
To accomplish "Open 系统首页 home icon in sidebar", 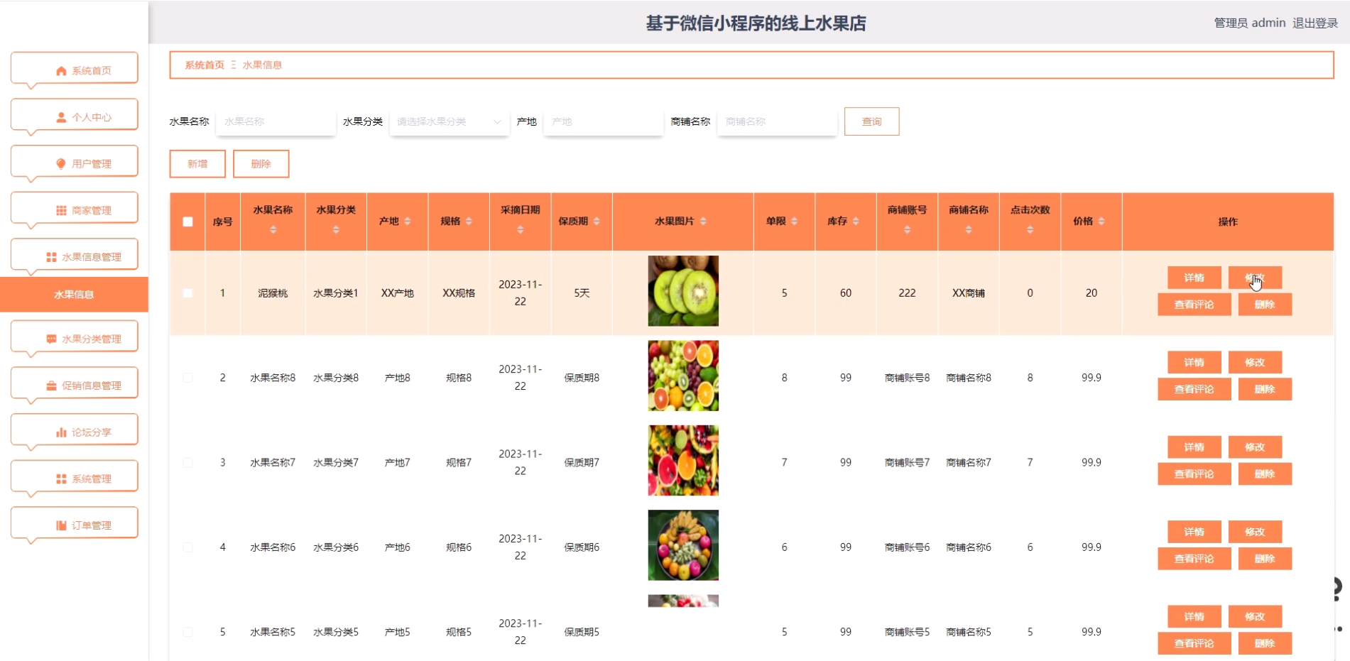I will [x=61, y=71].
